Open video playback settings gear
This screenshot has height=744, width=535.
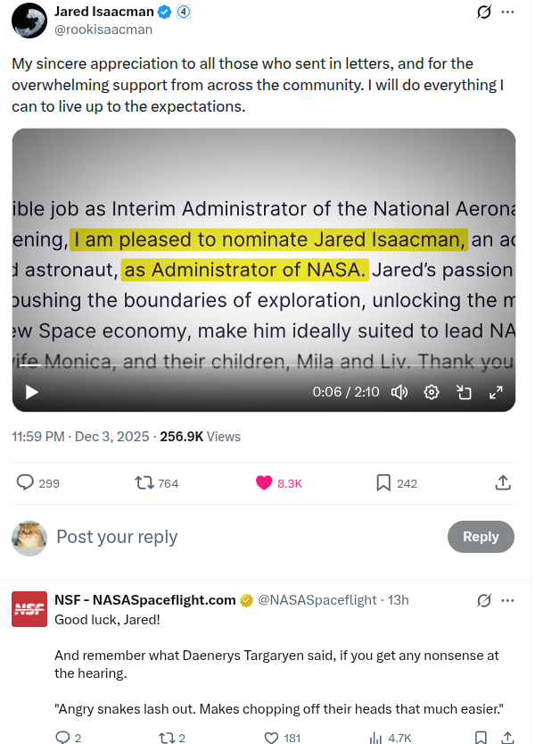432,392
